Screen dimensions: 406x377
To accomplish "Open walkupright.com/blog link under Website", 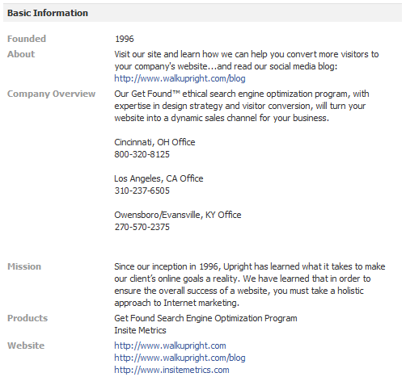I will pos(180,358).
